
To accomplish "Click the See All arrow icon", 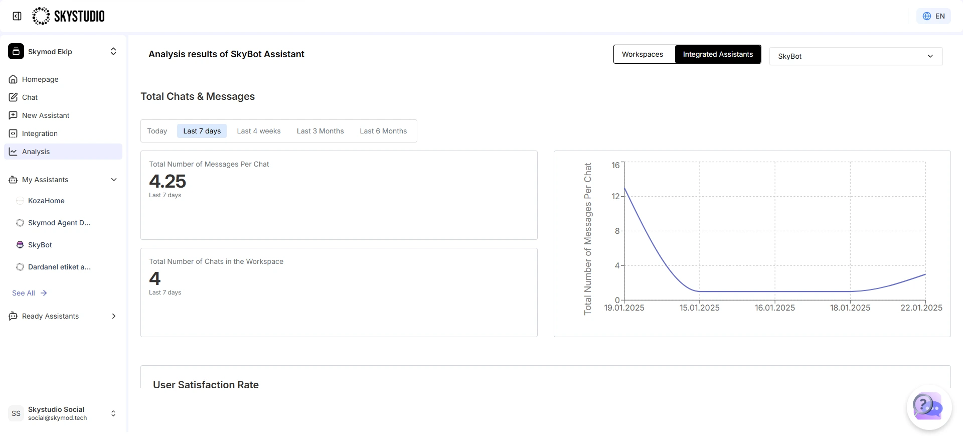I will [44, 293].
